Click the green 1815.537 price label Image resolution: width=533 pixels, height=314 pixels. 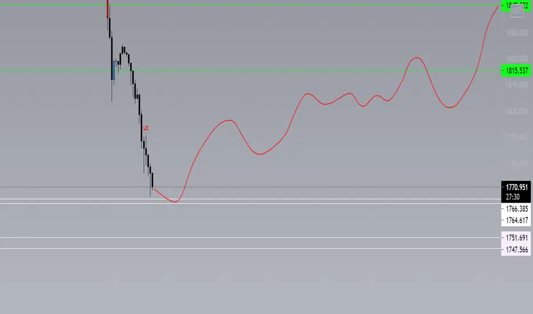[x=516, y=71]
